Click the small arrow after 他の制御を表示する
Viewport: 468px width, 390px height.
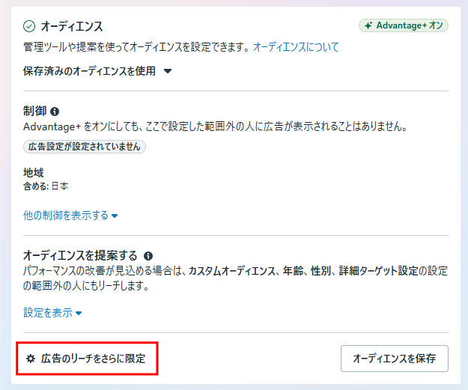[115, 216]
